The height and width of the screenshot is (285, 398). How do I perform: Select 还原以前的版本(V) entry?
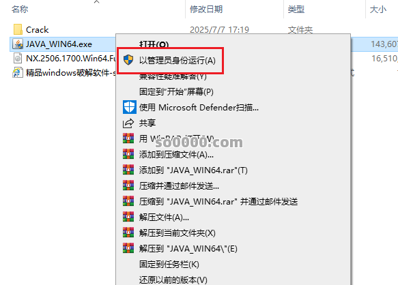[173, 280]
